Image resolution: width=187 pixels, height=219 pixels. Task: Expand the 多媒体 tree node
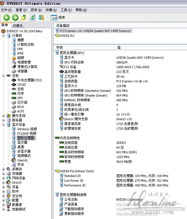[x=4, y=169]
